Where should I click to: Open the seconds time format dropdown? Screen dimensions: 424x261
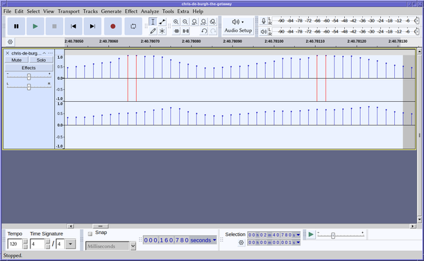point(214,240)
